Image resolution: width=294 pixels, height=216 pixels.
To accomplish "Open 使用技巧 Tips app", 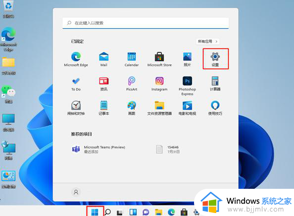I will click(x=215, y=108).
